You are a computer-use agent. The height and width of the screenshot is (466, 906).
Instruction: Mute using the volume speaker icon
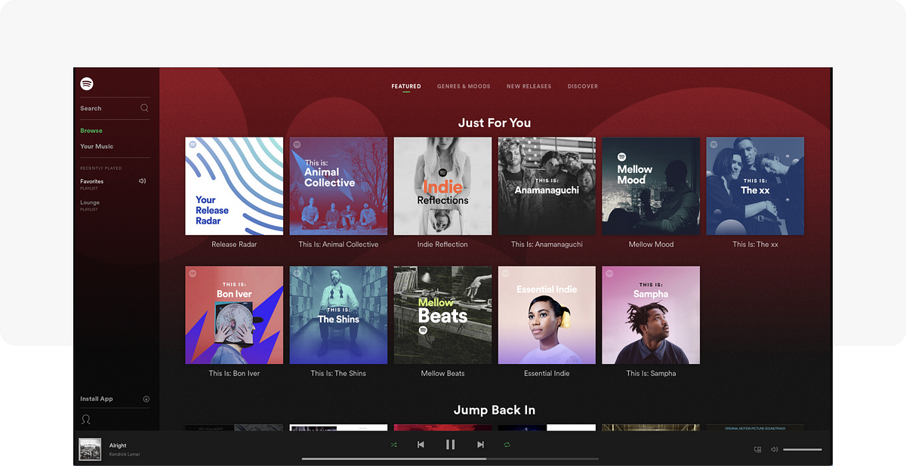tap(774, 449)
